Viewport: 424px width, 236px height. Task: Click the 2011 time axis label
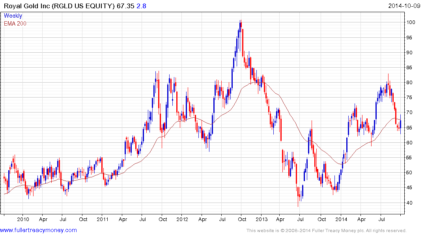(x=103, y=219)
